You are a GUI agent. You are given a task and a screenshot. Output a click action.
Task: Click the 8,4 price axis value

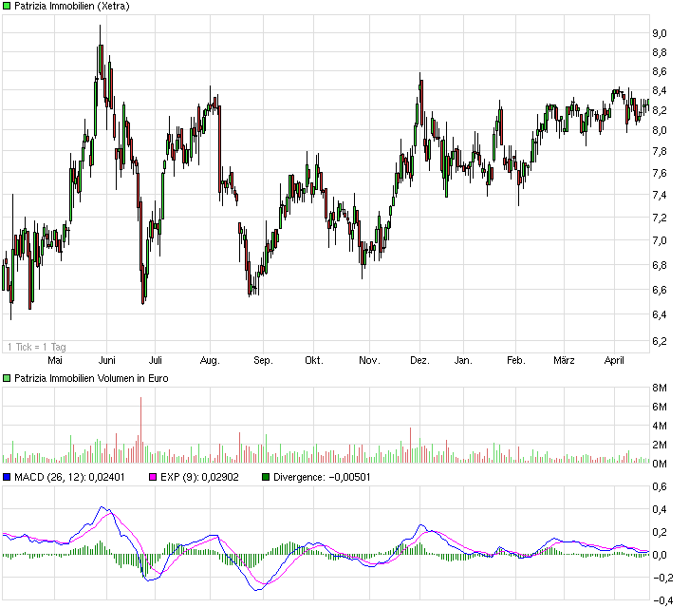pos(660,90)
